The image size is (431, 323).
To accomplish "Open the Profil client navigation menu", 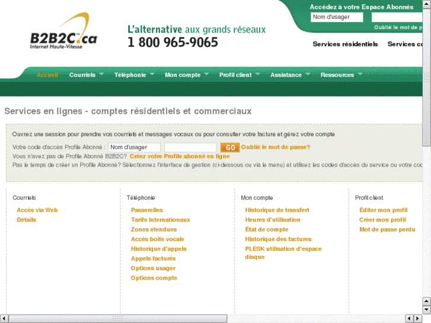I will coord(235,75).
